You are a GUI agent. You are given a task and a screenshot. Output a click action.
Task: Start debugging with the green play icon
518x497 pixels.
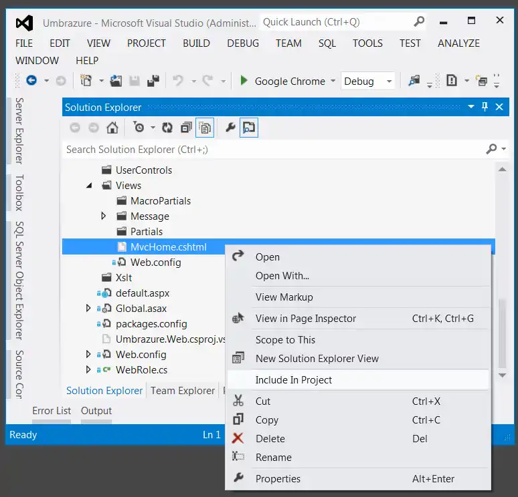[x=244, y=80]
